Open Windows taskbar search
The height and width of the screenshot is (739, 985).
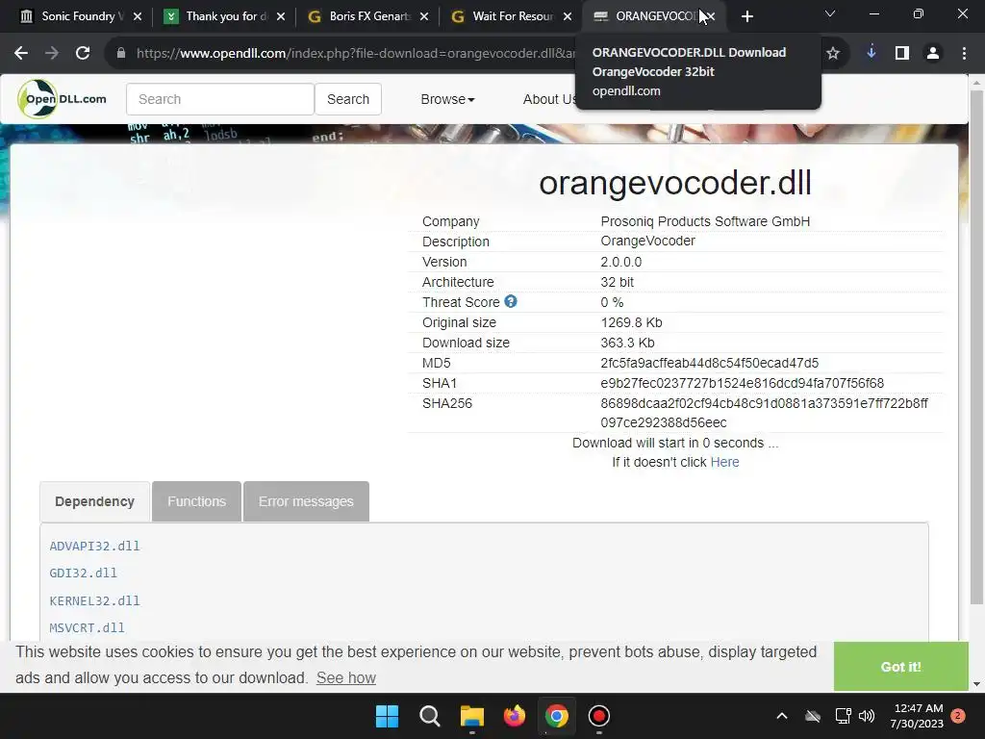point(430,716)
